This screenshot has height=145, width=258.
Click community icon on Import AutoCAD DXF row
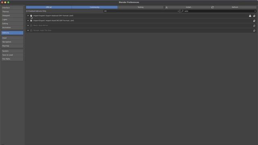tap(254, 21)
